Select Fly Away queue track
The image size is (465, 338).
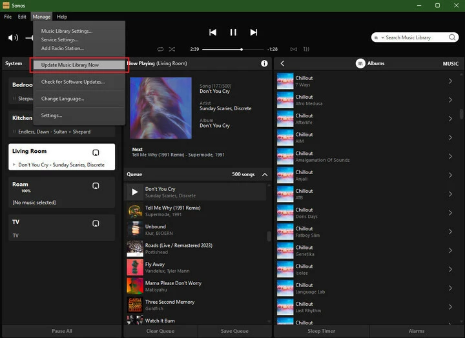(196, 267)
